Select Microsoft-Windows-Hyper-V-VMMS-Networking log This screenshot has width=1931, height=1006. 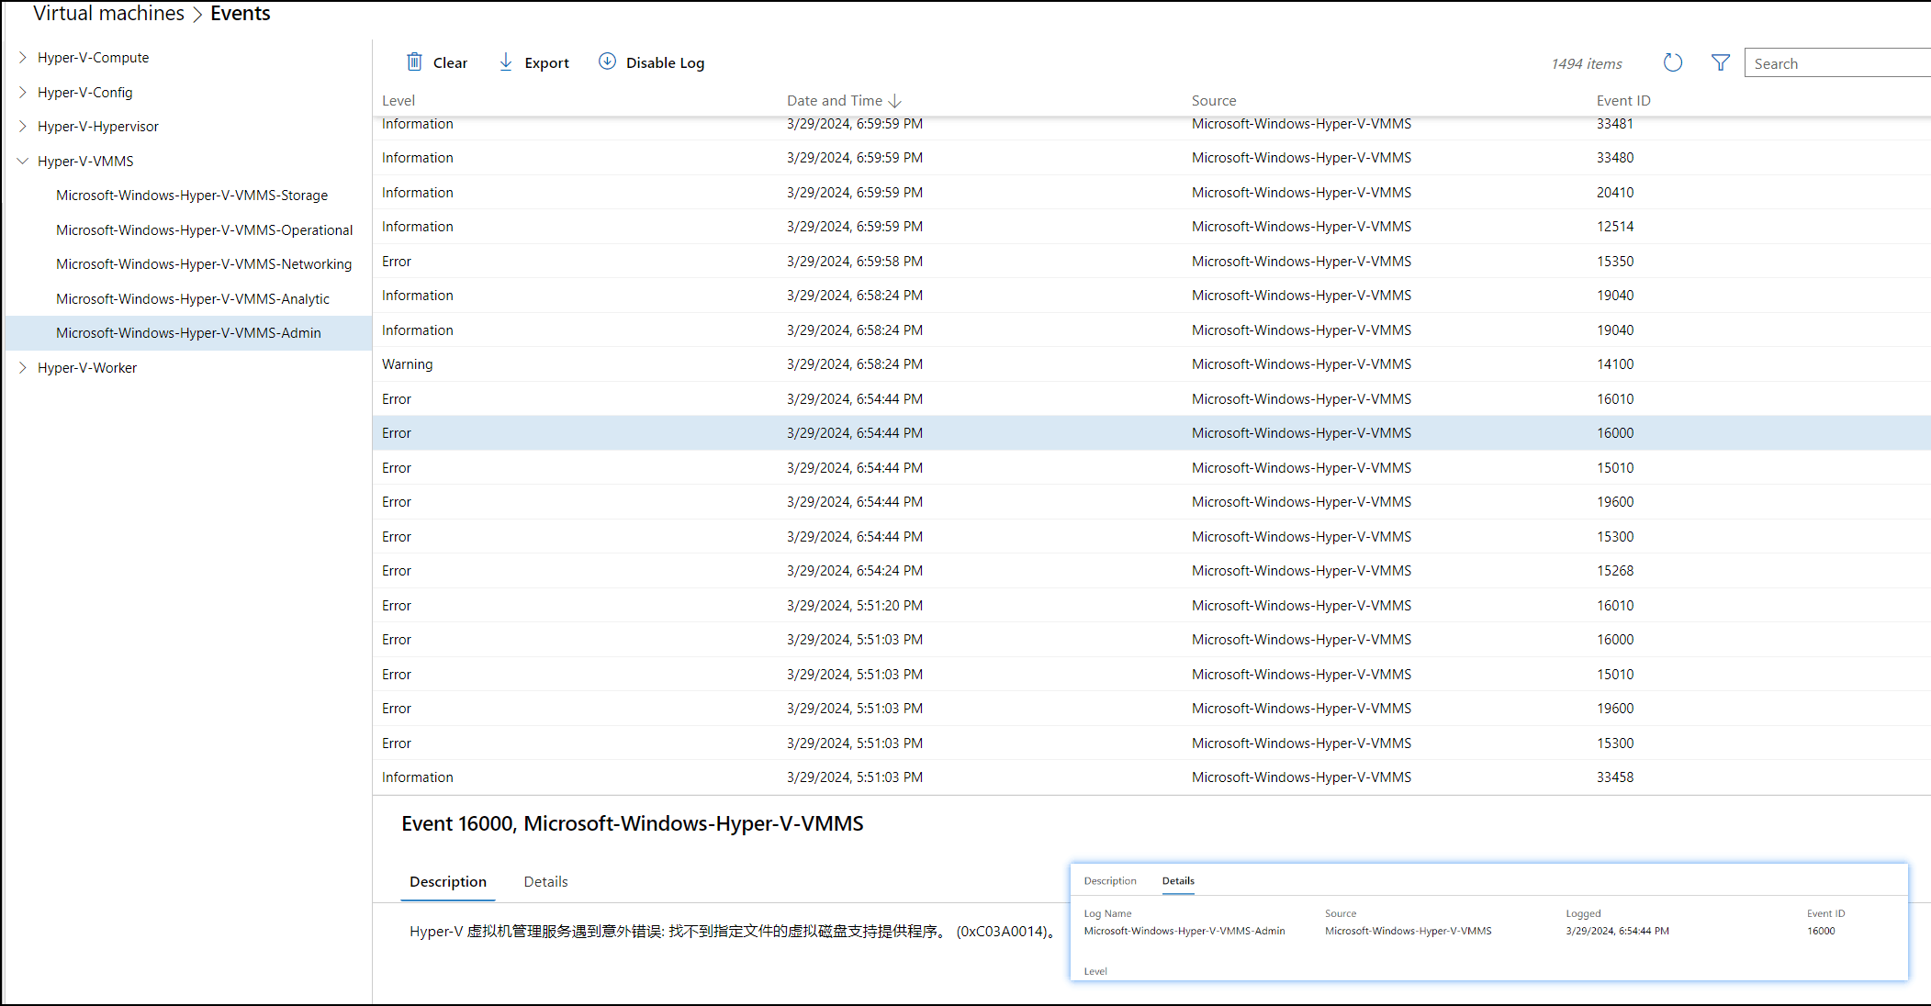[204, 264]
